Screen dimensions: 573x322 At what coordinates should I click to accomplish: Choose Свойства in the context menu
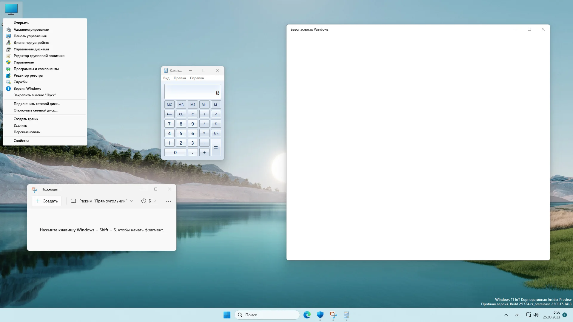click(21, 141)
